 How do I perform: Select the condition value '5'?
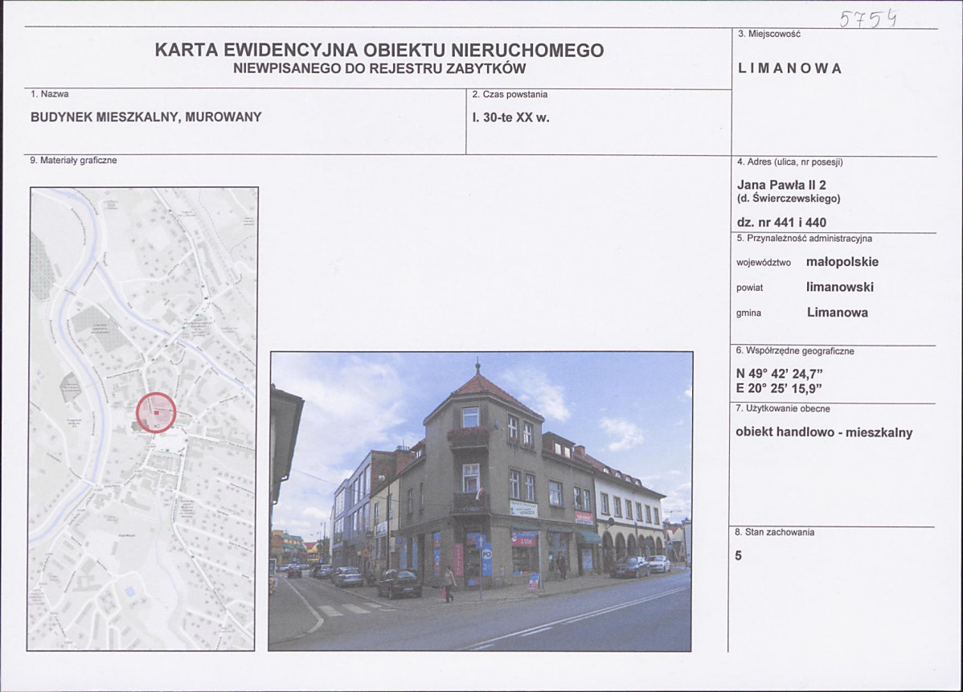(x=738, y=555)
